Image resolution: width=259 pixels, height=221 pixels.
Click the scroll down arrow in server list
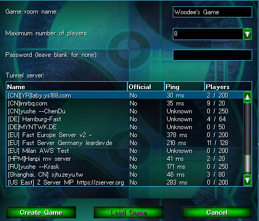[247, 180]
